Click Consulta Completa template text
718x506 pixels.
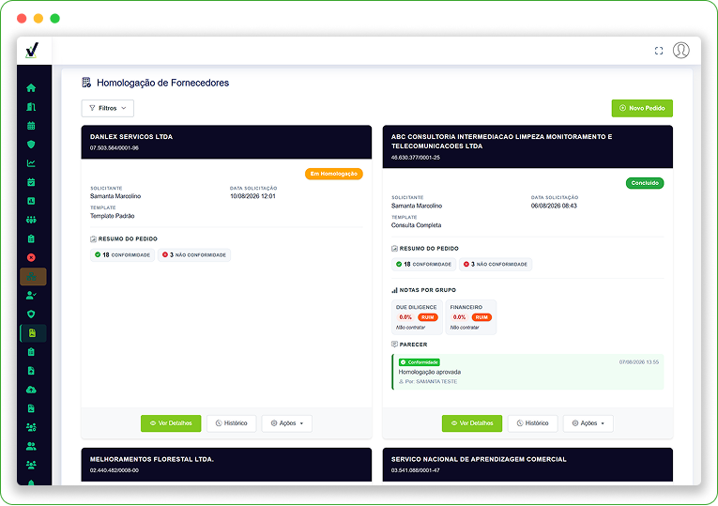pyautogui.click(x=416, y=225)
